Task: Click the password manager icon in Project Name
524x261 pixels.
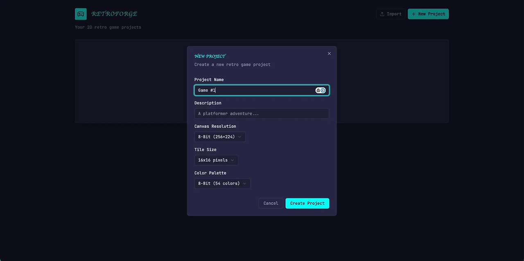Action: point(321,90)
